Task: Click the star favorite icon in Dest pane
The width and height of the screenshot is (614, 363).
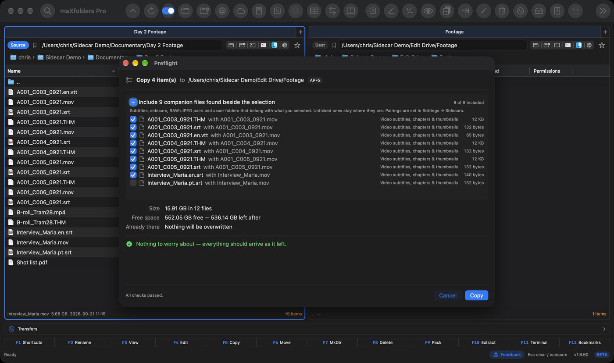Action: [x=602, y=45]
